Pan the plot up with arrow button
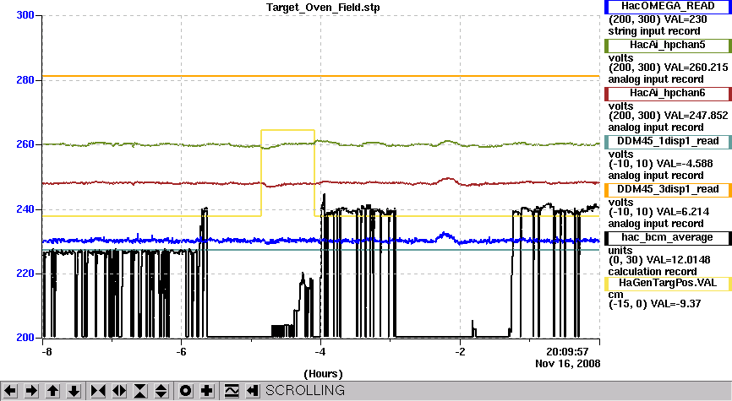This screenshot has width=732, height=401. click(52, 390)
